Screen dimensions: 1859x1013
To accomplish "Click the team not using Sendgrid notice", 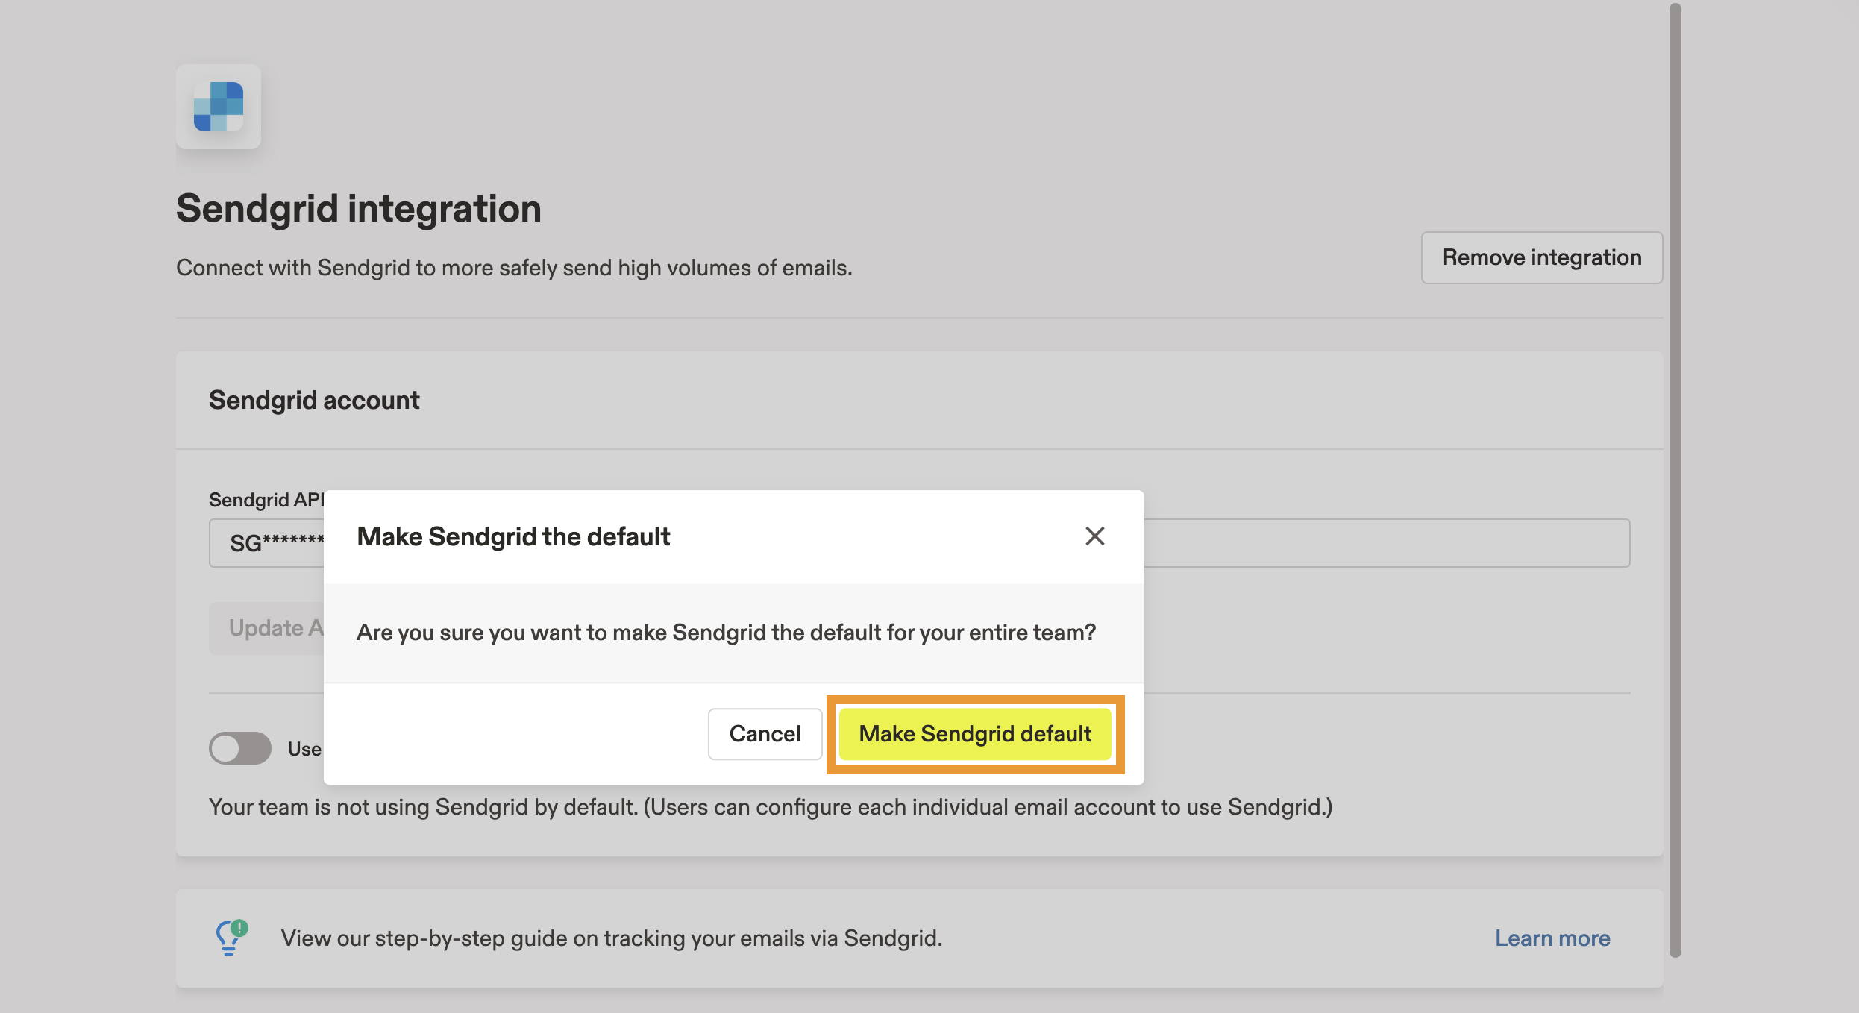I will click(x=770, y=807).
